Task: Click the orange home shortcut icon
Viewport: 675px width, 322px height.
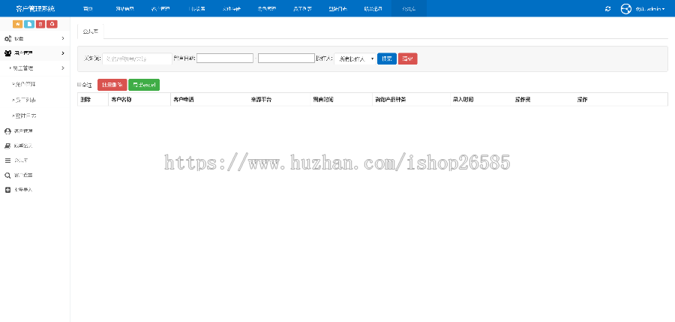Action: pyautogui.click(x=18, y=24)
